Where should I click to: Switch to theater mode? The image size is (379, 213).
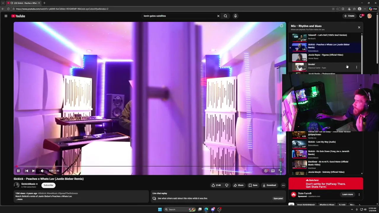[273, 171]
